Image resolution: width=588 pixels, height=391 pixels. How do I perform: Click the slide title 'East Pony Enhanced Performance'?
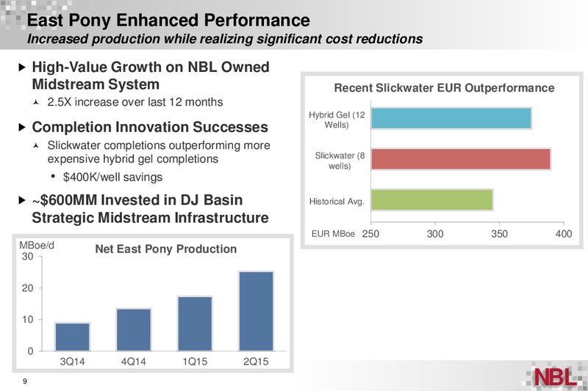[x=168, y=21]
